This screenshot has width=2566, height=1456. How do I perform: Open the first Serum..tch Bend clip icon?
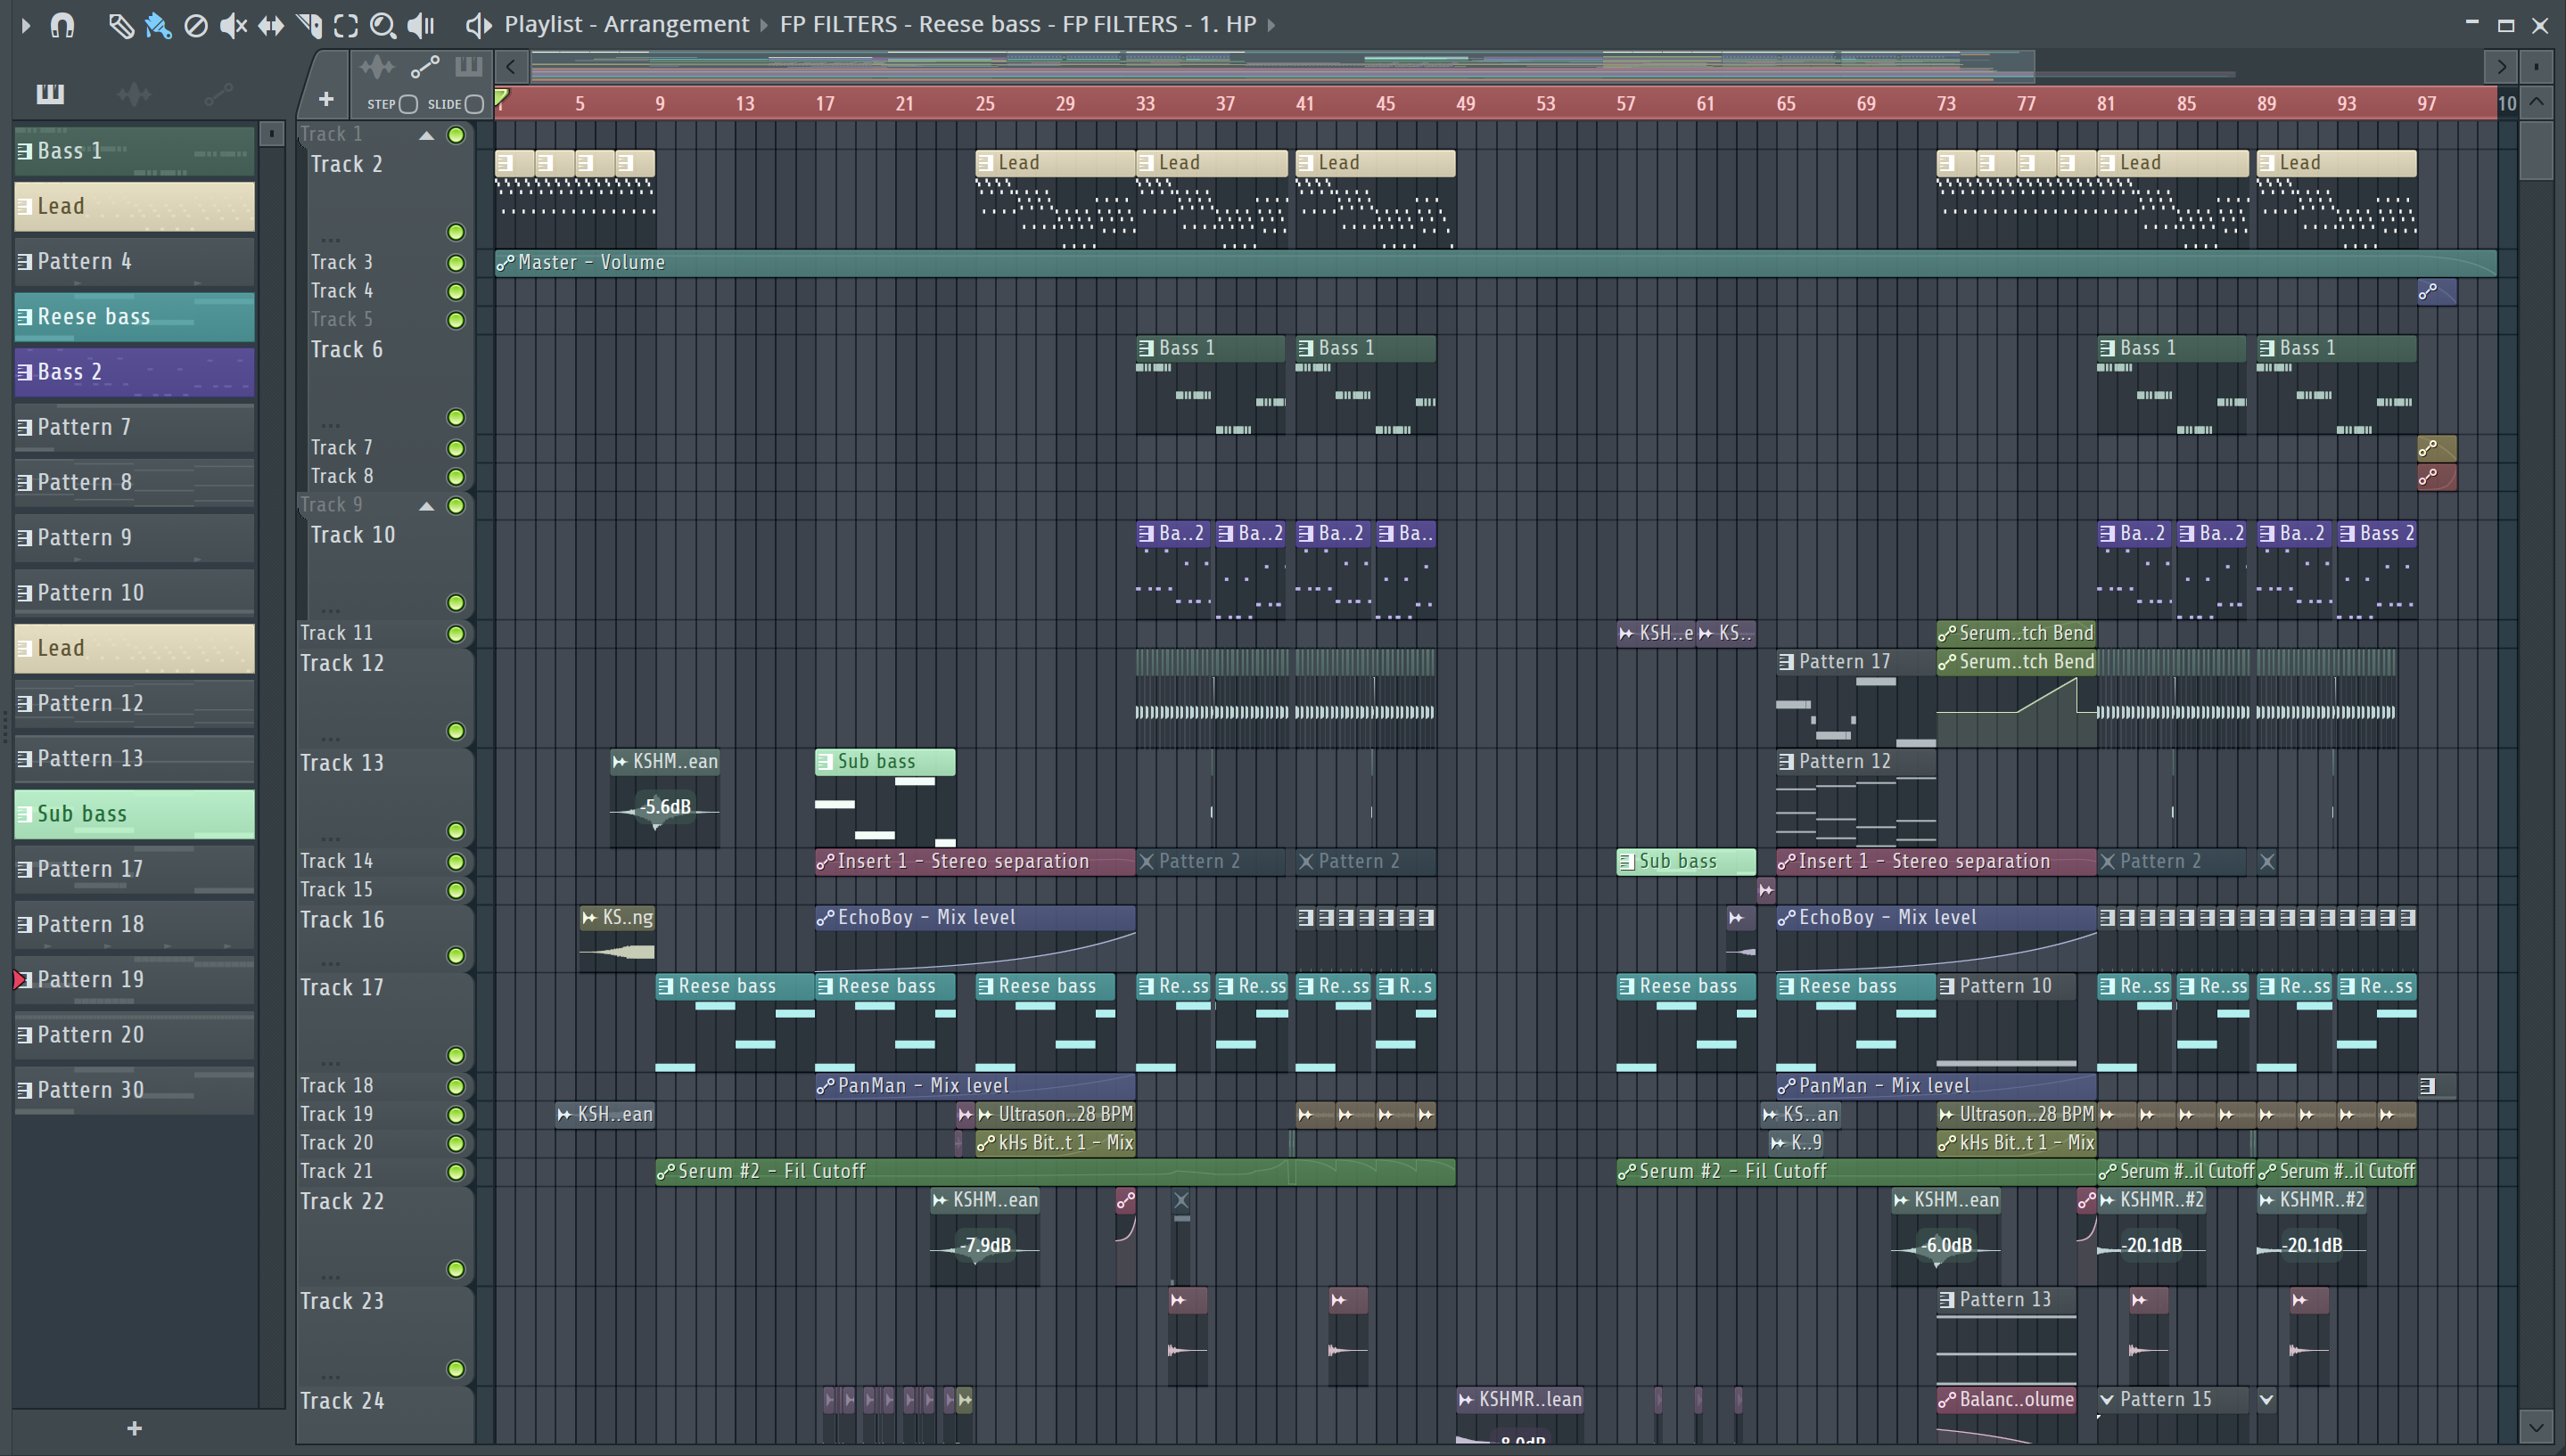pyautogui.click(x=1946, y=634)
